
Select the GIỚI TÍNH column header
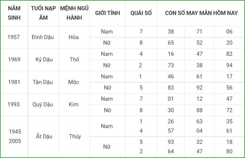coord(107,13)
